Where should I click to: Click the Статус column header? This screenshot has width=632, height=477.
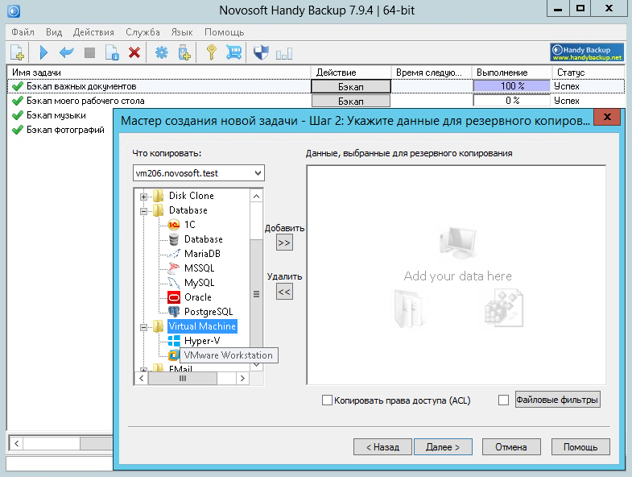coord(588,73)
